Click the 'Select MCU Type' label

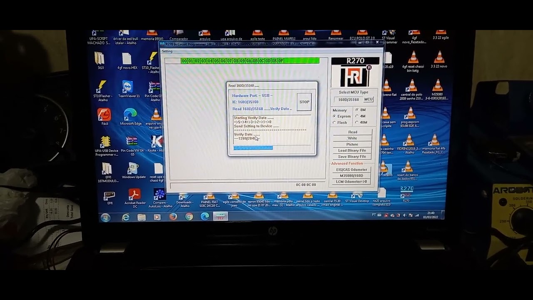[354, 92]
